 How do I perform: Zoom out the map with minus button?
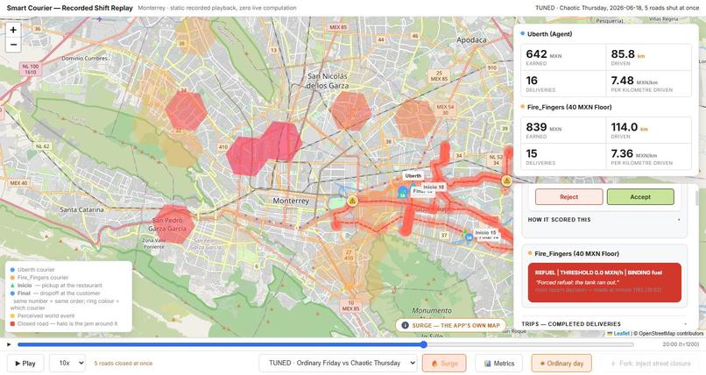[x=13, y=45]
